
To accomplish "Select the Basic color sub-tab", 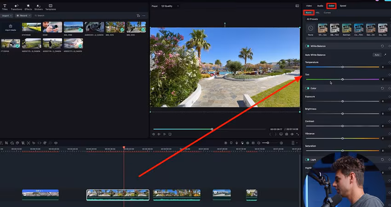I will (x=309, y=13).
